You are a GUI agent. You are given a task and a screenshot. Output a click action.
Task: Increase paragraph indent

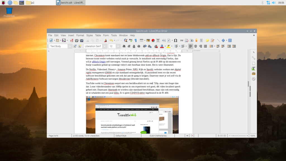pyautogui.click(x=229, y=46)
